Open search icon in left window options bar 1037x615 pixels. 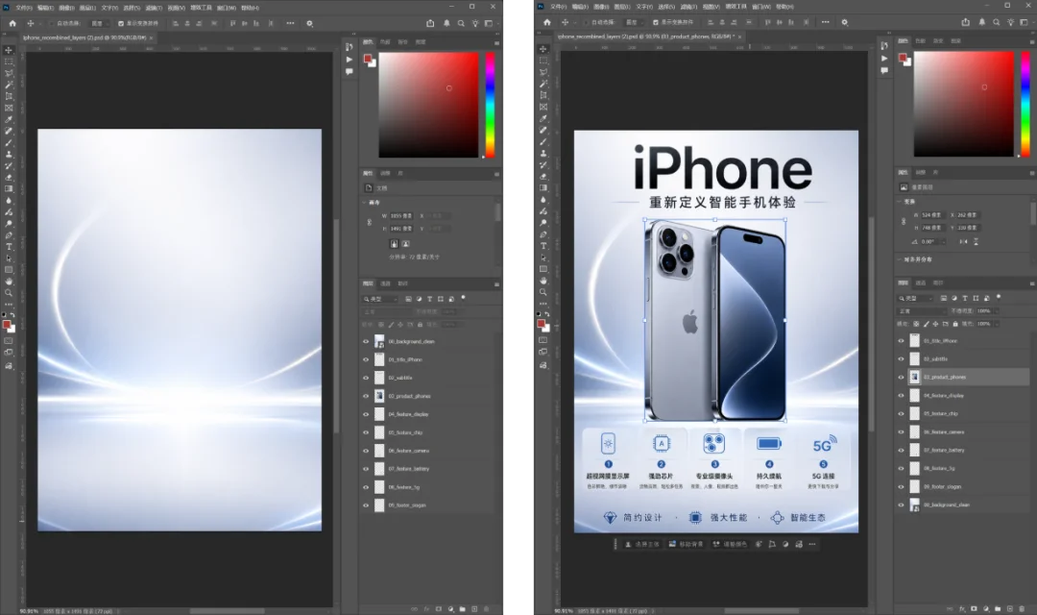point(461,23)
